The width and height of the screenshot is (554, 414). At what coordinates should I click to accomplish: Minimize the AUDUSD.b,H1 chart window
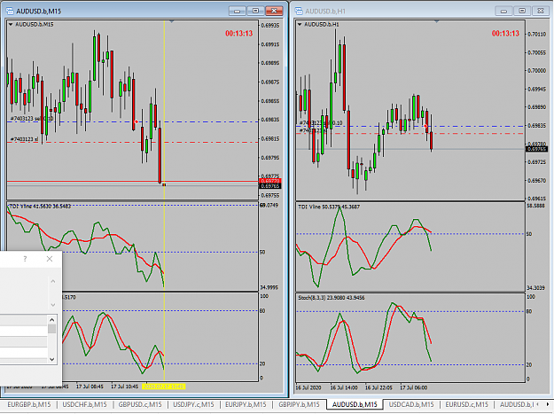pyautogui.click(x=503, y=11)
